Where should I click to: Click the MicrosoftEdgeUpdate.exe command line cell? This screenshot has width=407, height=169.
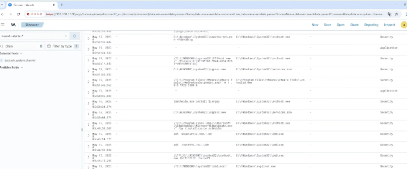click(203, 126)
